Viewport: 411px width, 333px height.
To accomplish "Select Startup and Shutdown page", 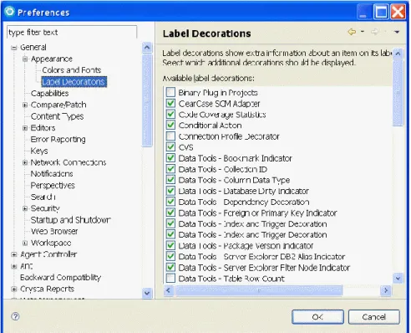I will click(71, 220).
